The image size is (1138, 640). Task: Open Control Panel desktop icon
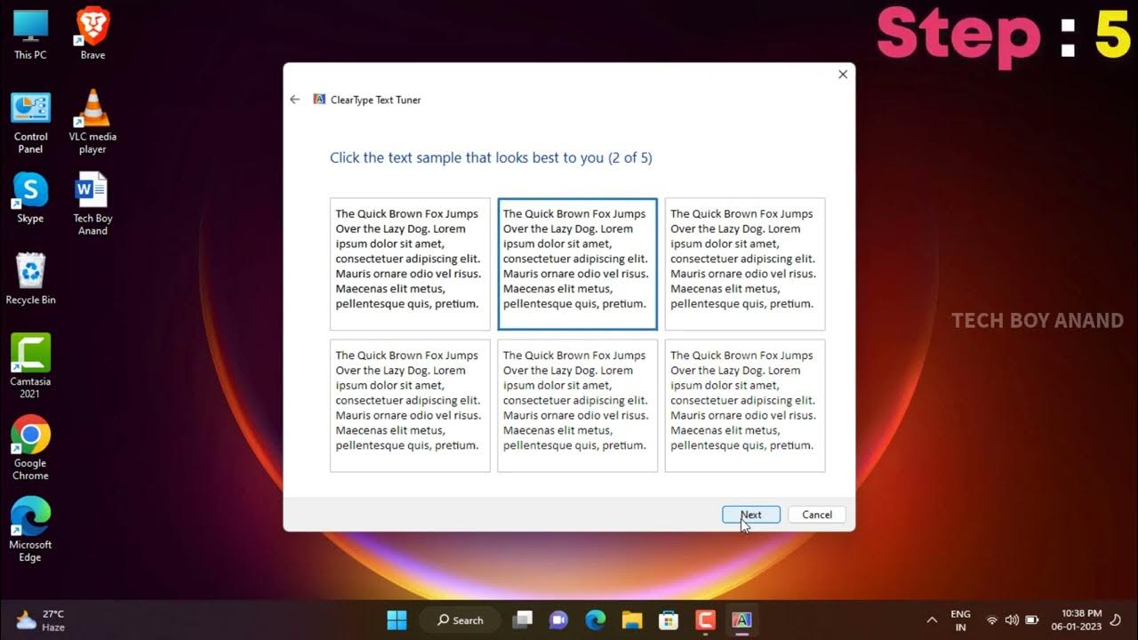tap(30, 123)
